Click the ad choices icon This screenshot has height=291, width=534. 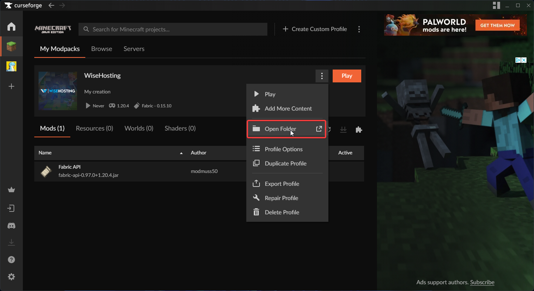tap(518, 60)
